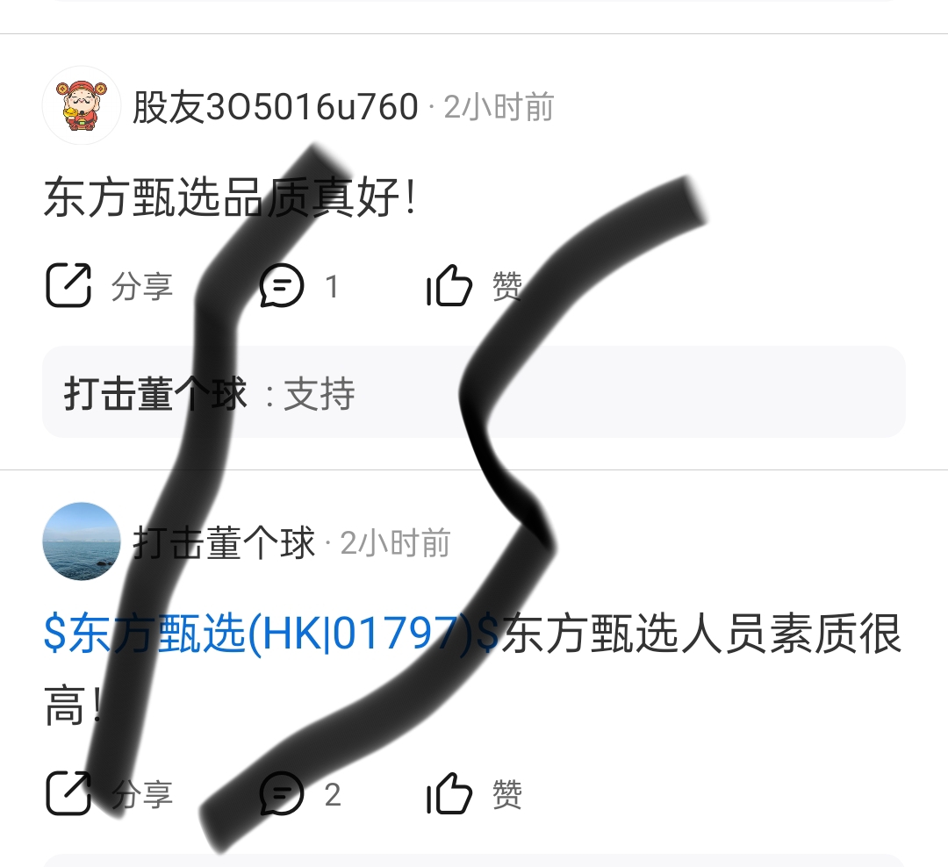Image resolution: width=948 pixels, height=867 pixels.
Task: Open the 股友305016u760 avatar
Action: (82, 106)
